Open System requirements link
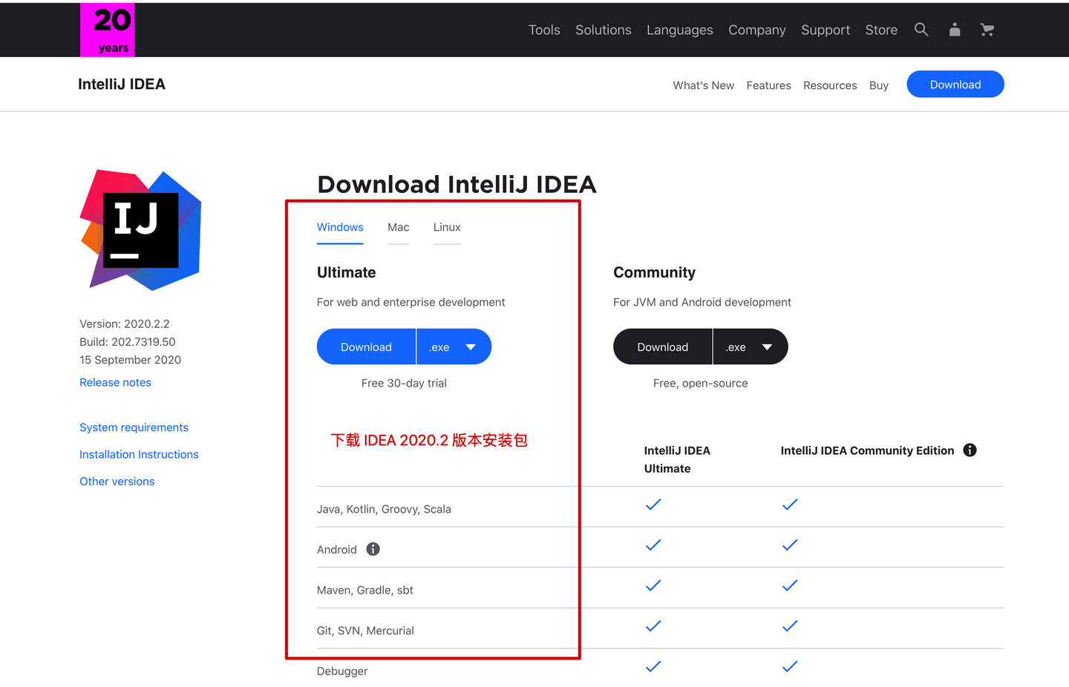This screenshot has height=687, width=1069. pos(134,427)
